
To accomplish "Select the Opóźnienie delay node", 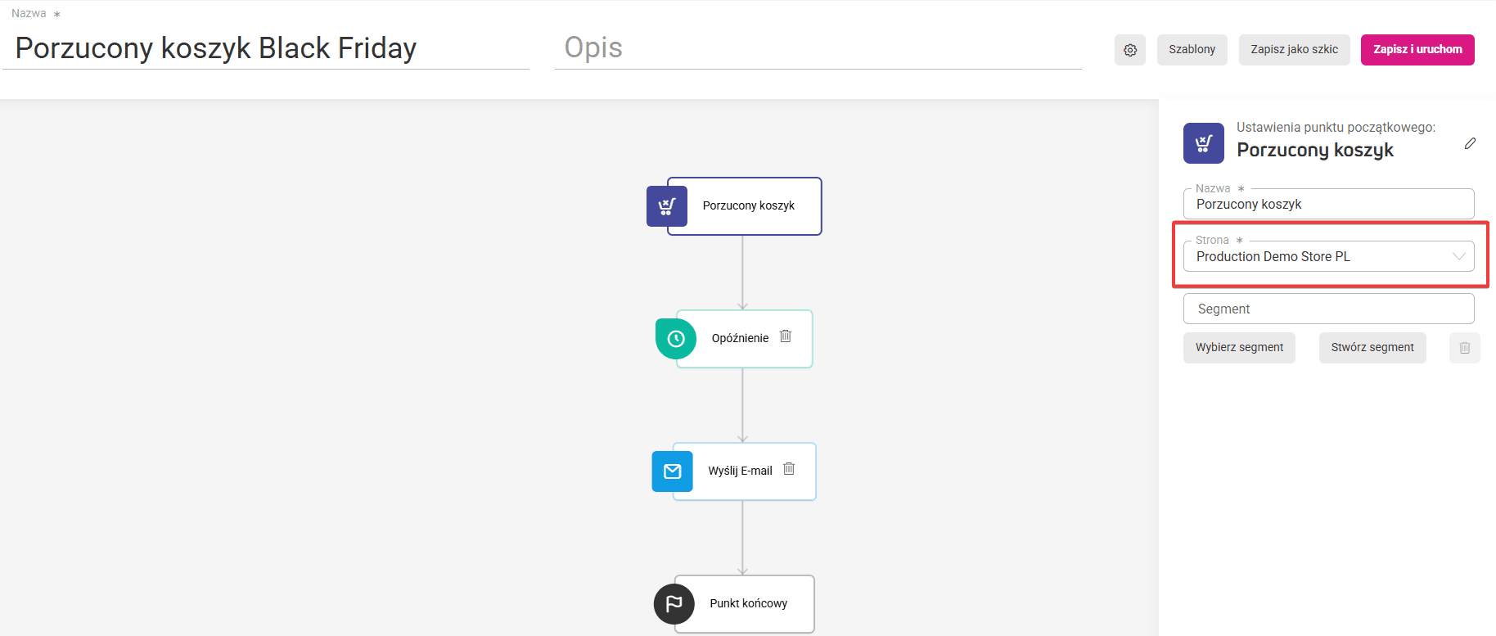I will click(x=744, y=339).
